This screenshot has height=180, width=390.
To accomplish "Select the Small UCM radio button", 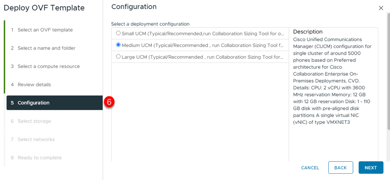I will [x=118, y=33].
